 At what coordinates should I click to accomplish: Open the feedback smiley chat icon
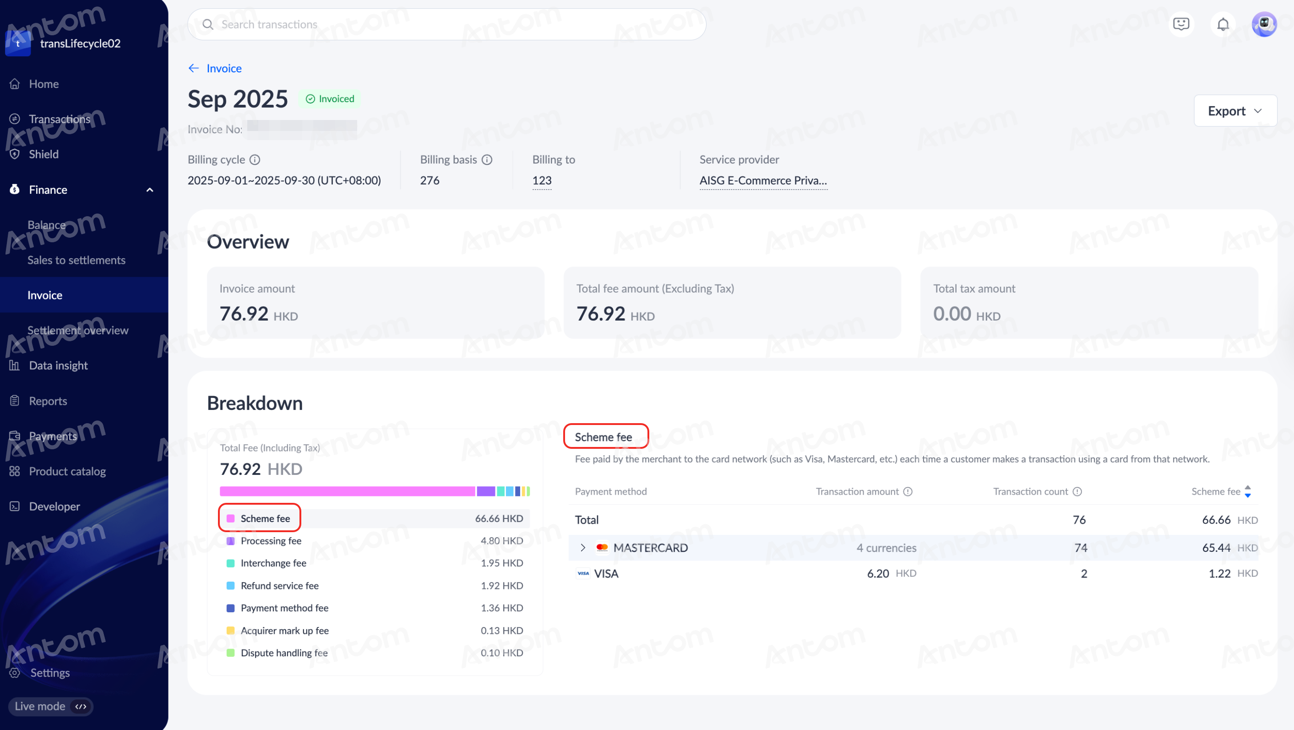pyautogui.click(x=1181, y=24)
